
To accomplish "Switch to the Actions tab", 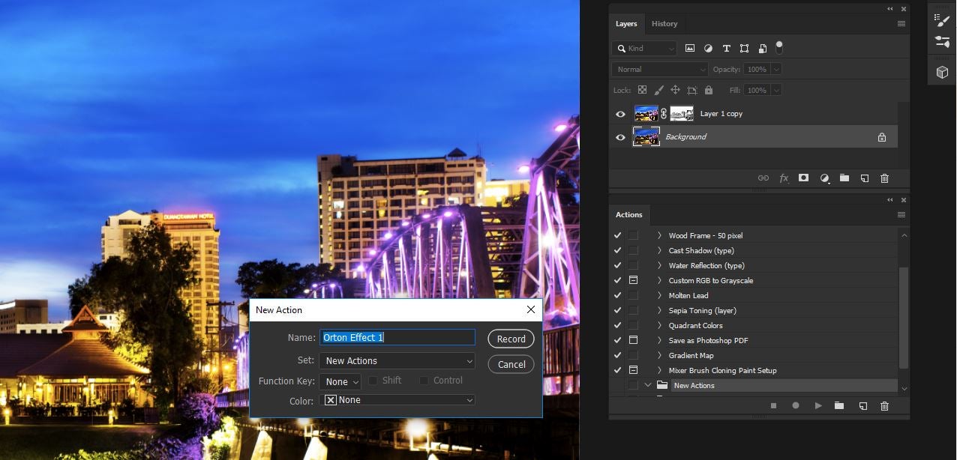I will tap(628, 215).
